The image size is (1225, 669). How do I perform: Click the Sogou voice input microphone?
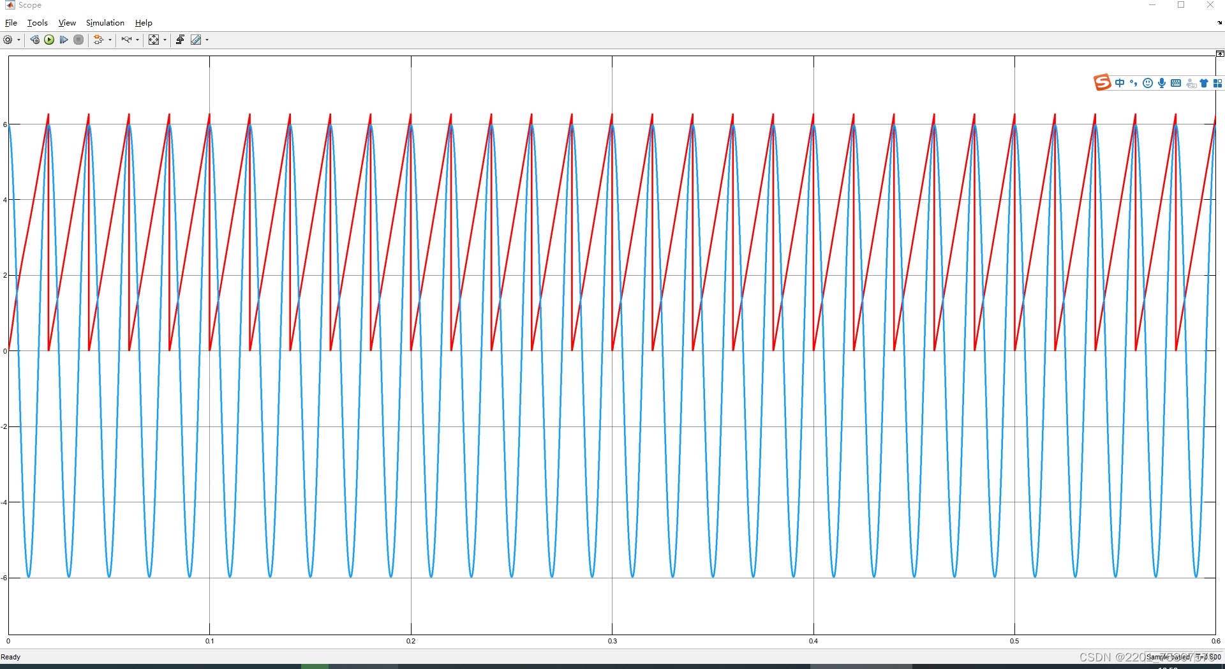pyautogui.click(x=1161, y=83)
